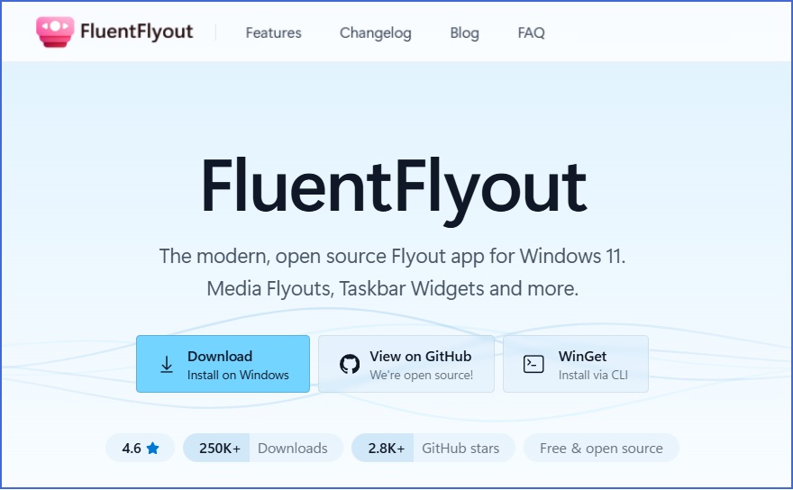Open View on GitHub button

[x=406, y=364]
